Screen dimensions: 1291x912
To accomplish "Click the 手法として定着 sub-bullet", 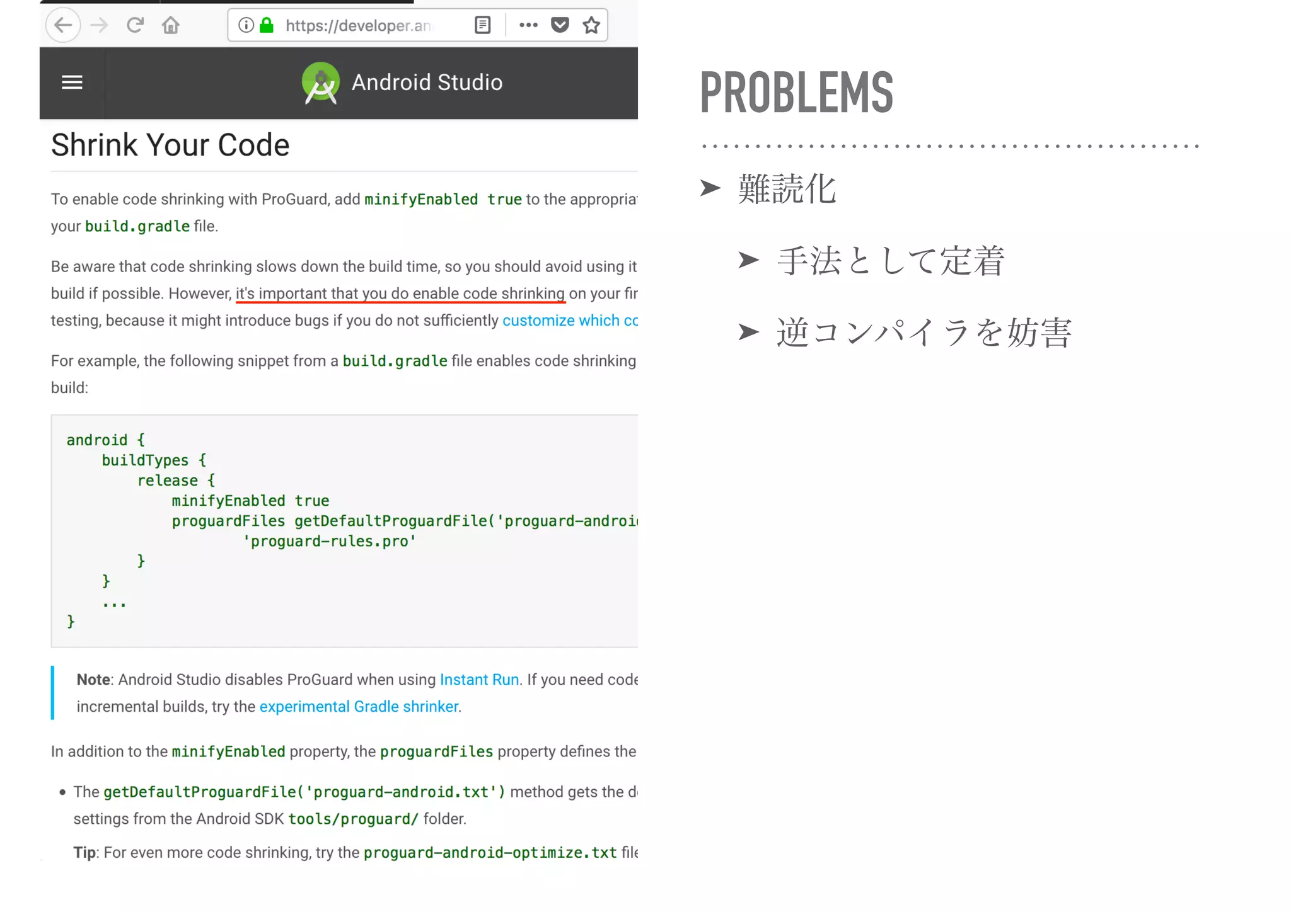I will (891, 260).
